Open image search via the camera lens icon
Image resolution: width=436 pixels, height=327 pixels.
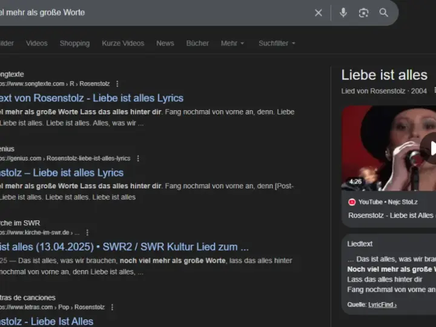point(363,13)
